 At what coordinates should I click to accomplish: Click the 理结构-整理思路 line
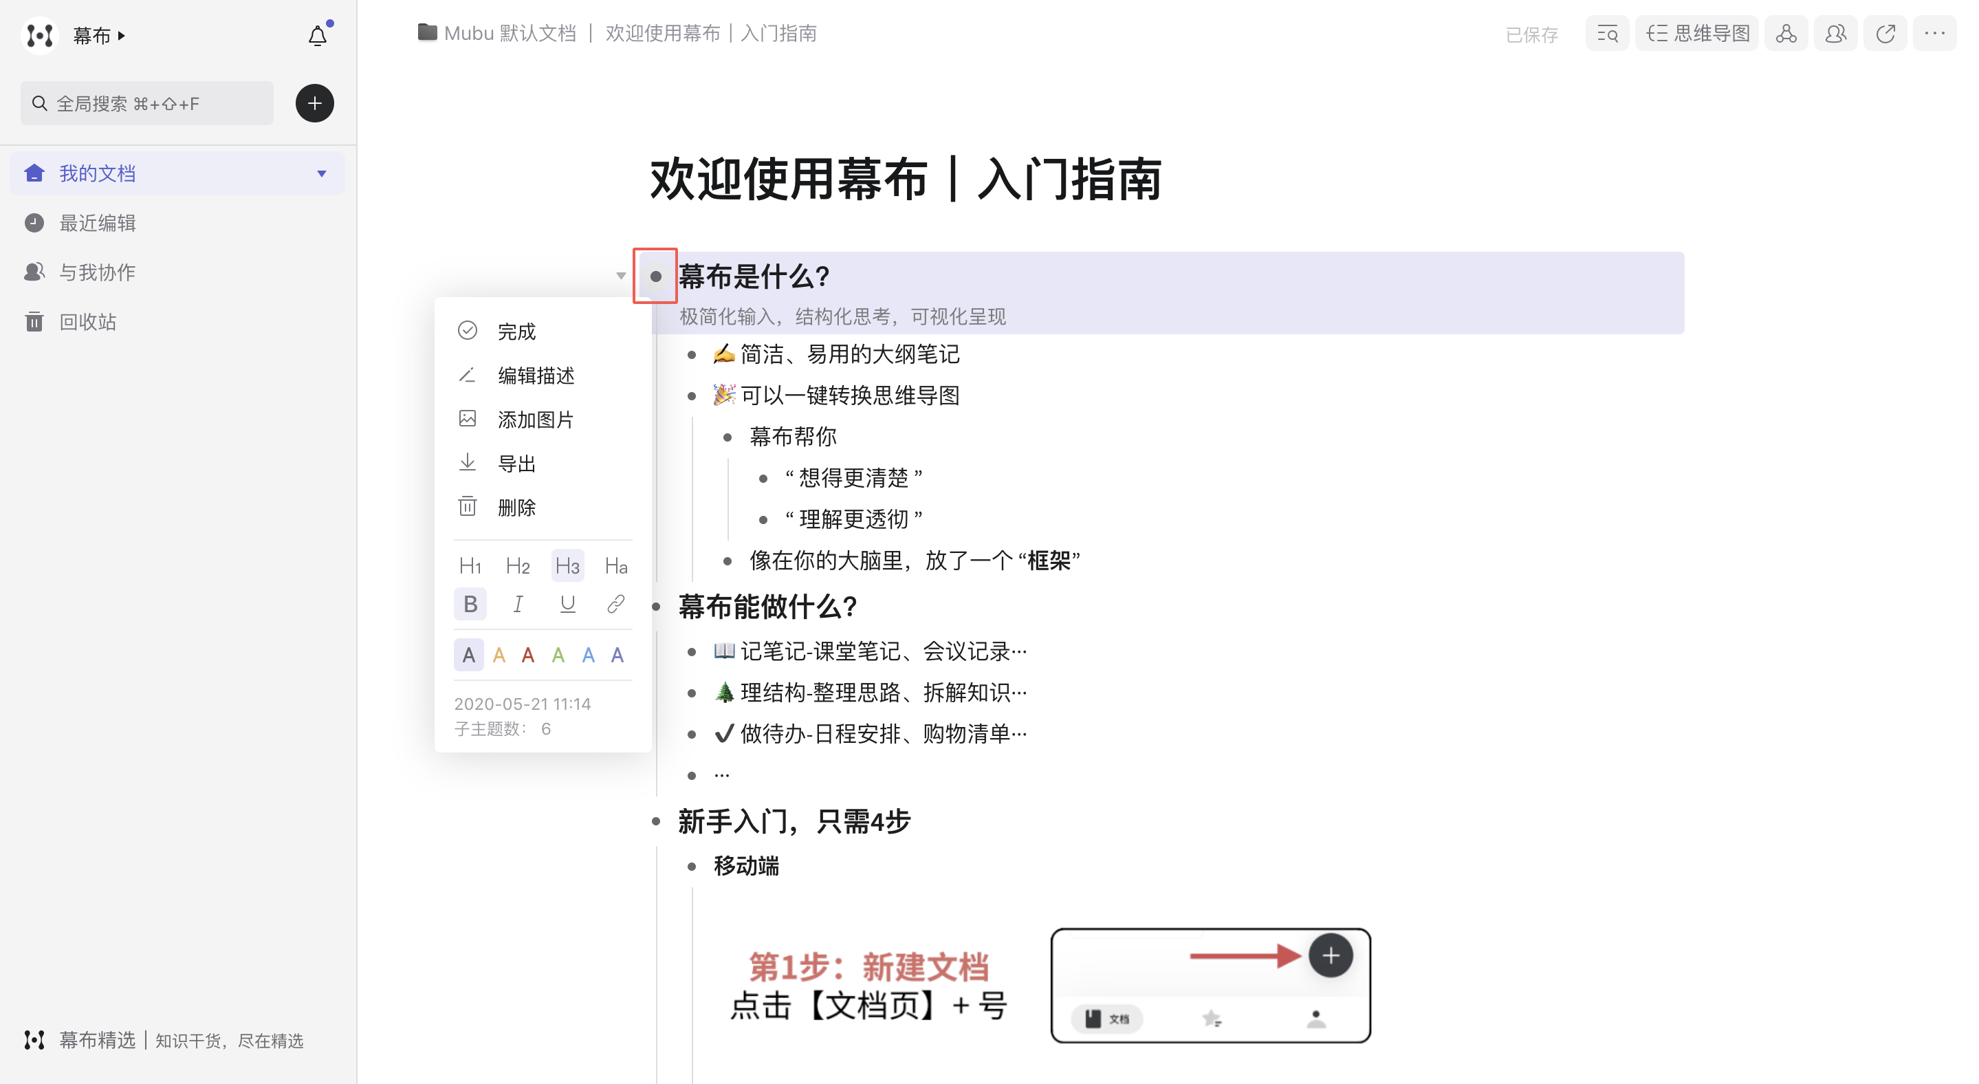click(x=871, y=693)
